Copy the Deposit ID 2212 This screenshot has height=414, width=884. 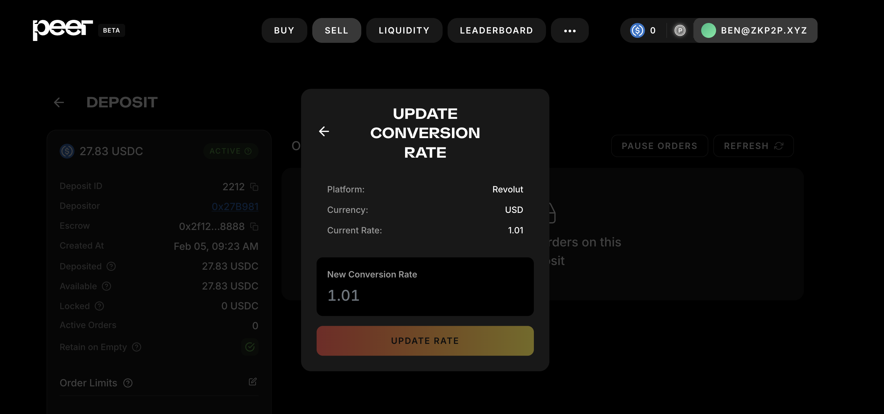pyautogui.click(x=254, y=187)
